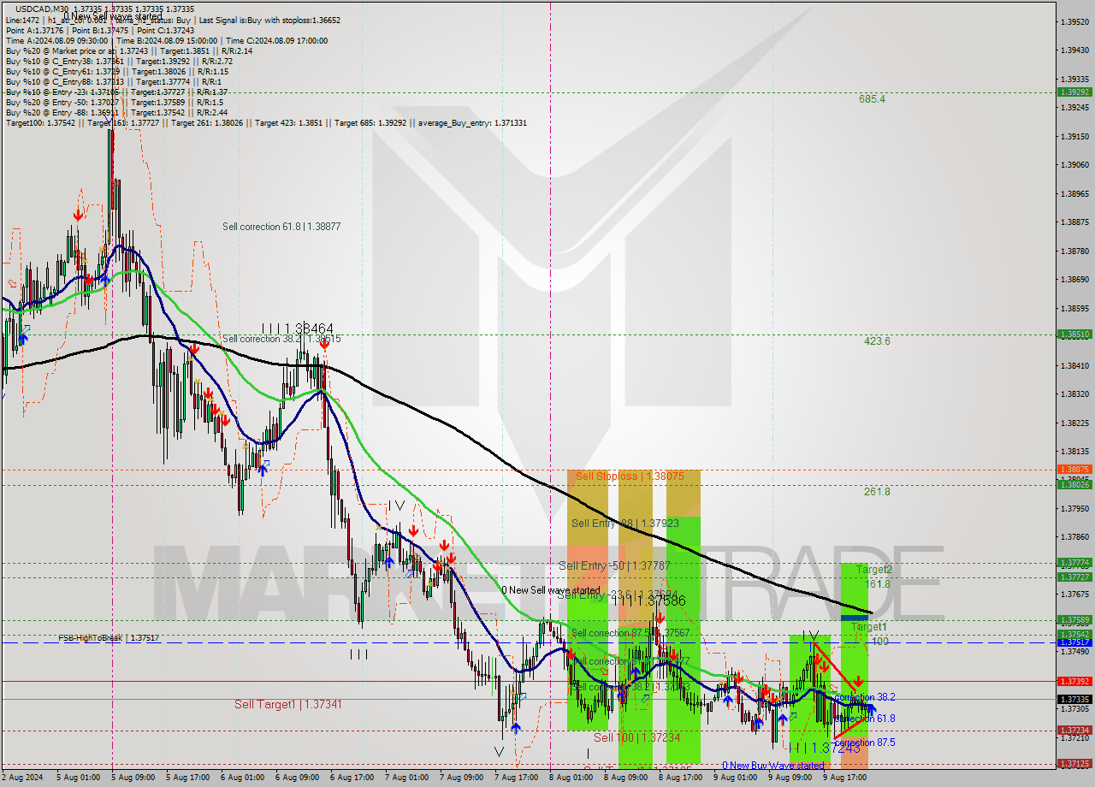Click the 'I I I 1.38464' wave label

(298, 328)
